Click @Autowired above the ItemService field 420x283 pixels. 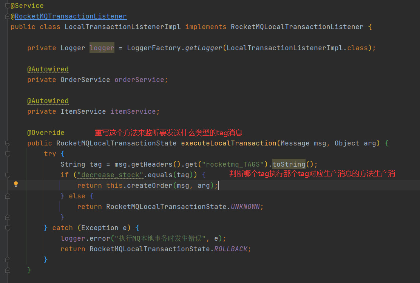tap(48, 101)
